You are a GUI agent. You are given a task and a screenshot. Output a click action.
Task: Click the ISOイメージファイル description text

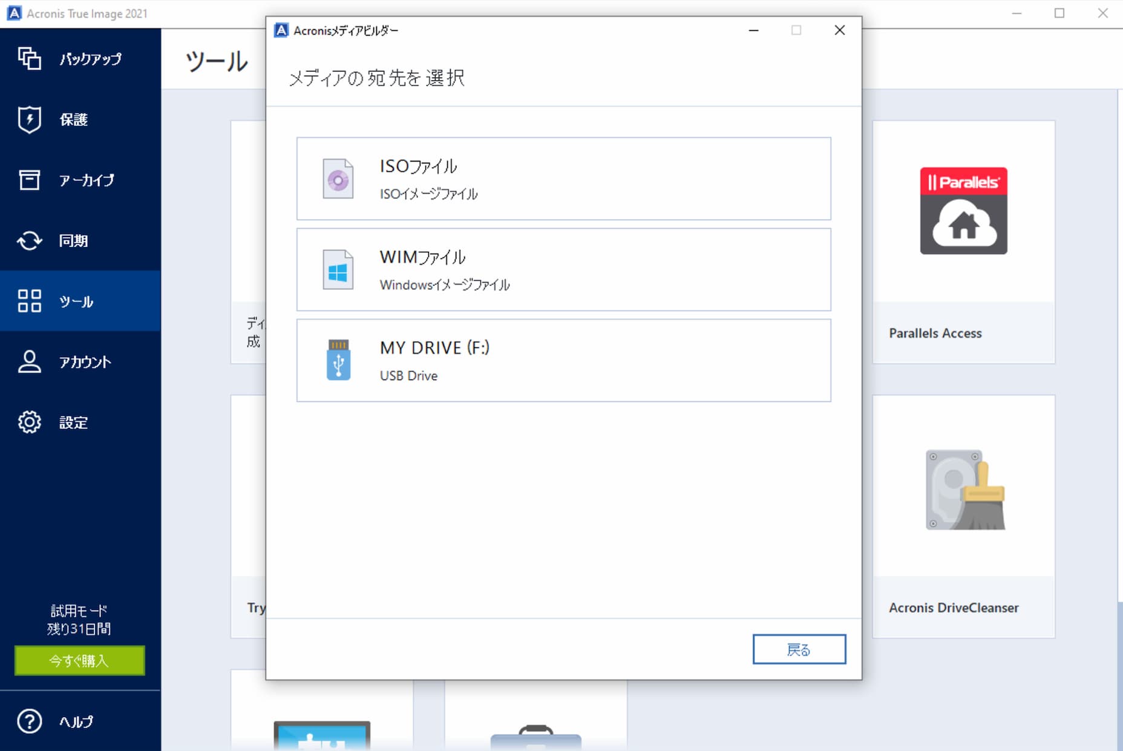(x=428, y=194)
